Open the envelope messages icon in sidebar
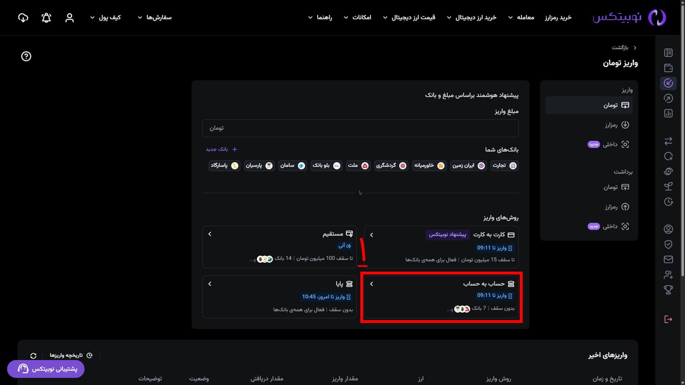The height and width of the screenshot is (385, 685). click(668, 260)
